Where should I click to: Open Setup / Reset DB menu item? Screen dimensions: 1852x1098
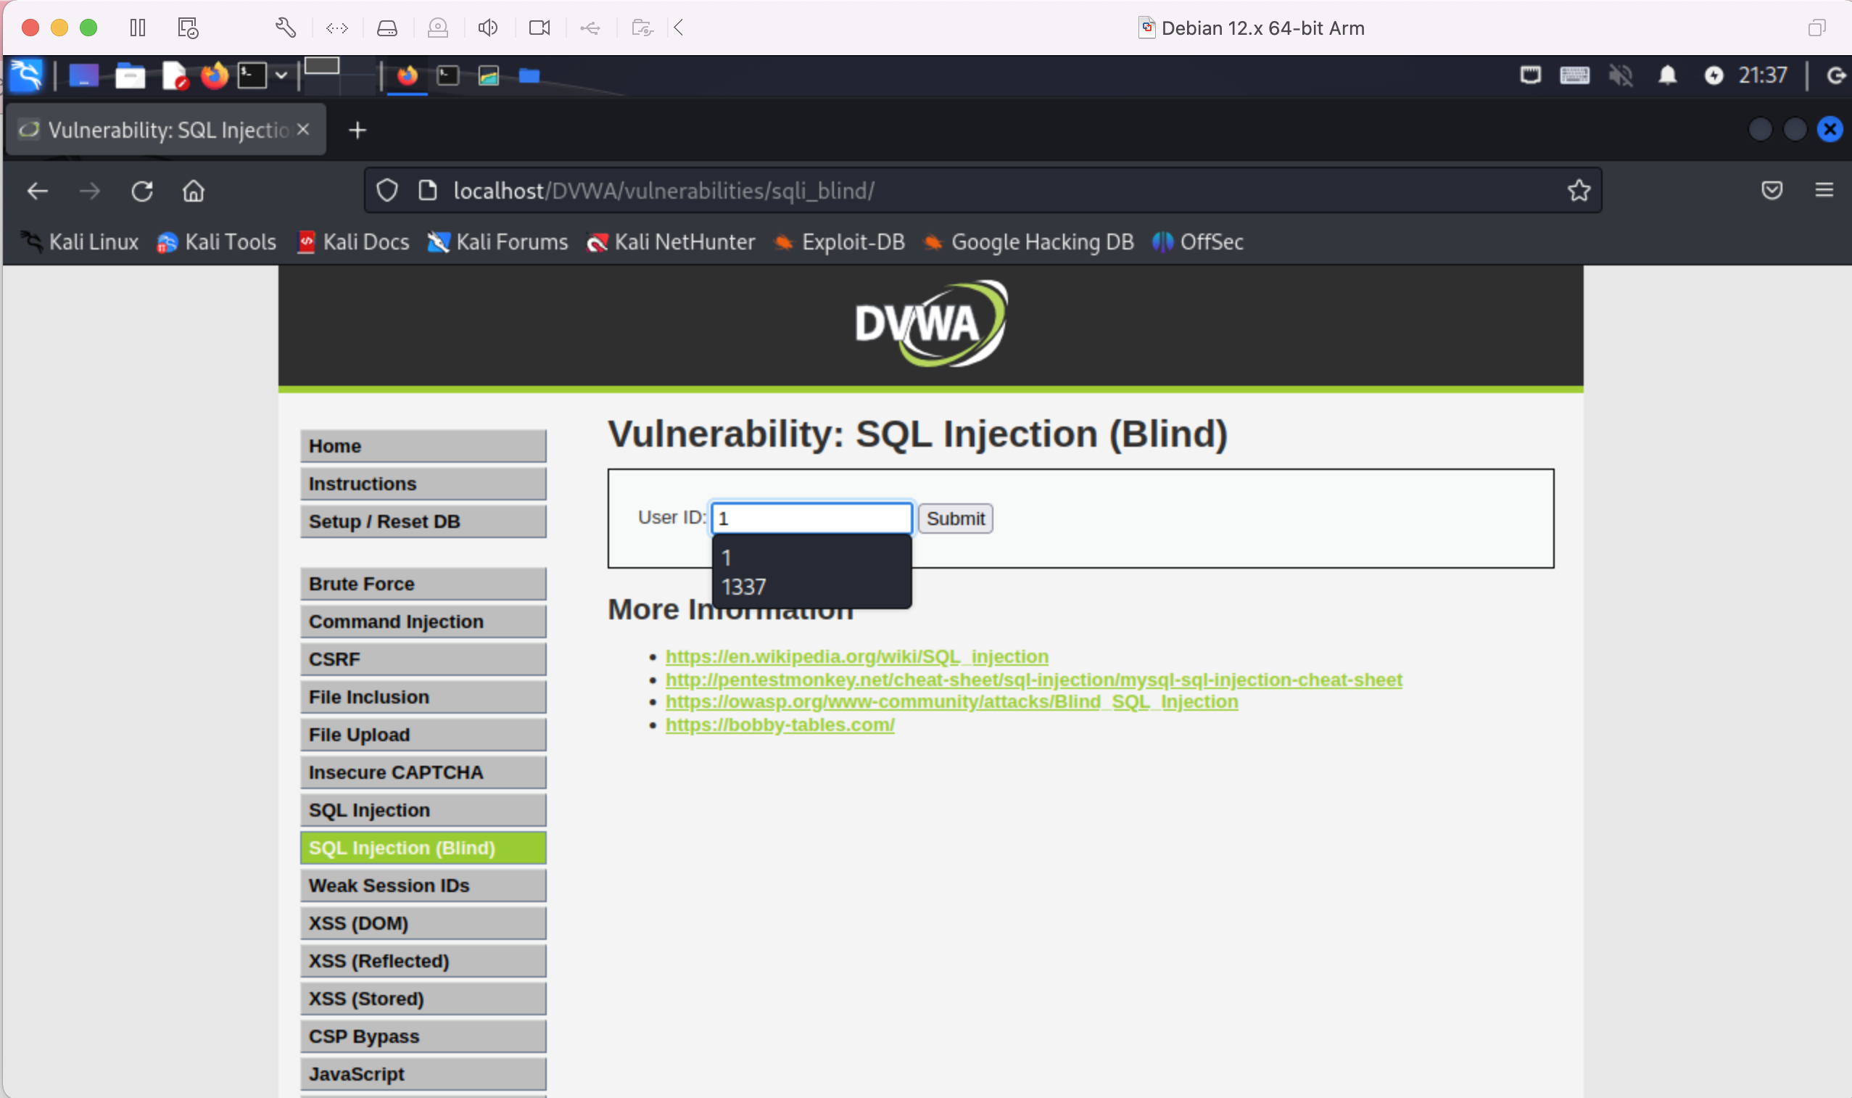click(x=423, y=521)
